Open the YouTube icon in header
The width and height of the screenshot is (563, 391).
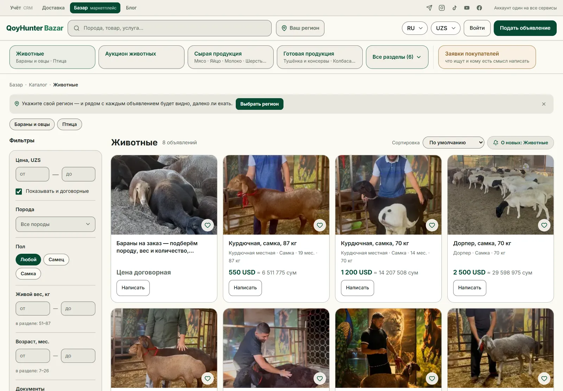[x=467, y=8]
